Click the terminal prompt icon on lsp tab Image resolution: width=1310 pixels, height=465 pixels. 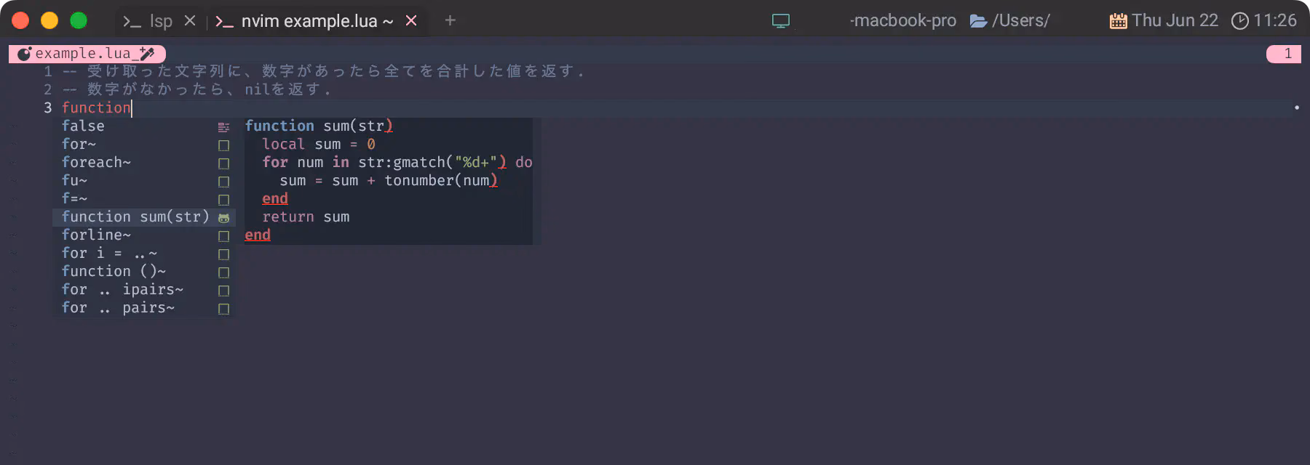click(x=132, y=22)
